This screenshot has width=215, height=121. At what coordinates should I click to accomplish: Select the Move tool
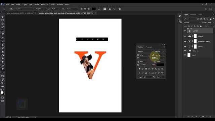[x=2, y=17]
